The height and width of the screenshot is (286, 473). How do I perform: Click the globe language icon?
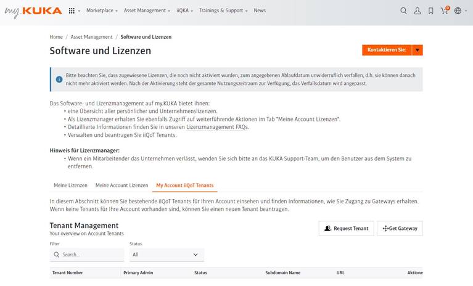point(458,10)
